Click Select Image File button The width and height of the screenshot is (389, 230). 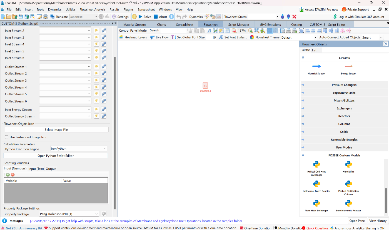click(x=56, y=129)
